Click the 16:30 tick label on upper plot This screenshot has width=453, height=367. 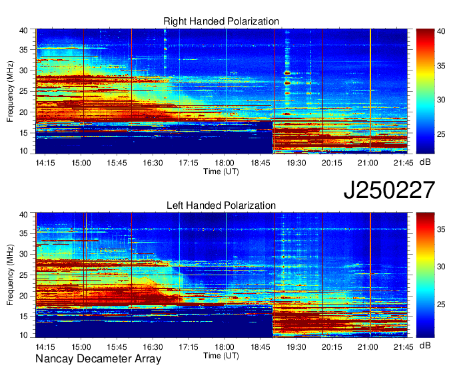click(x=153, y=163)
